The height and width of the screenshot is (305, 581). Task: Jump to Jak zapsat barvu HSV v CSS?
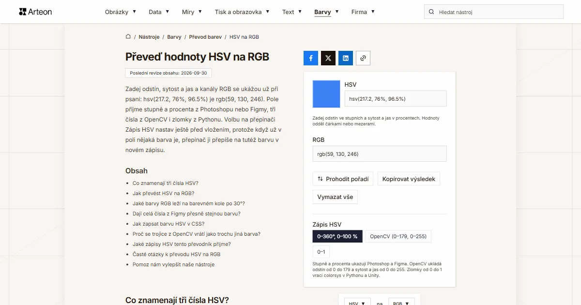tap(168, 224)
